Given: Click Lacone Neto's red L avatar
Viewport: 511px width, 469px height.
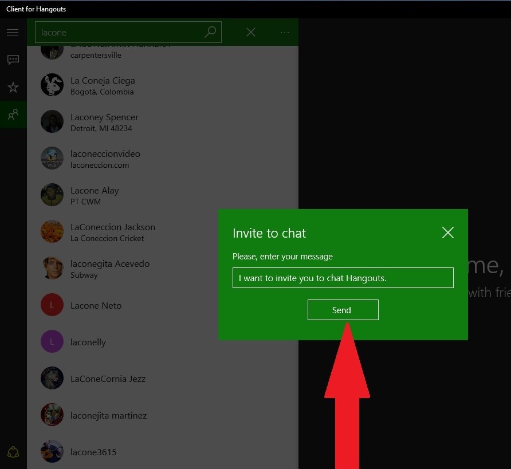Looking at the screenshot, I should click(52, 305).
